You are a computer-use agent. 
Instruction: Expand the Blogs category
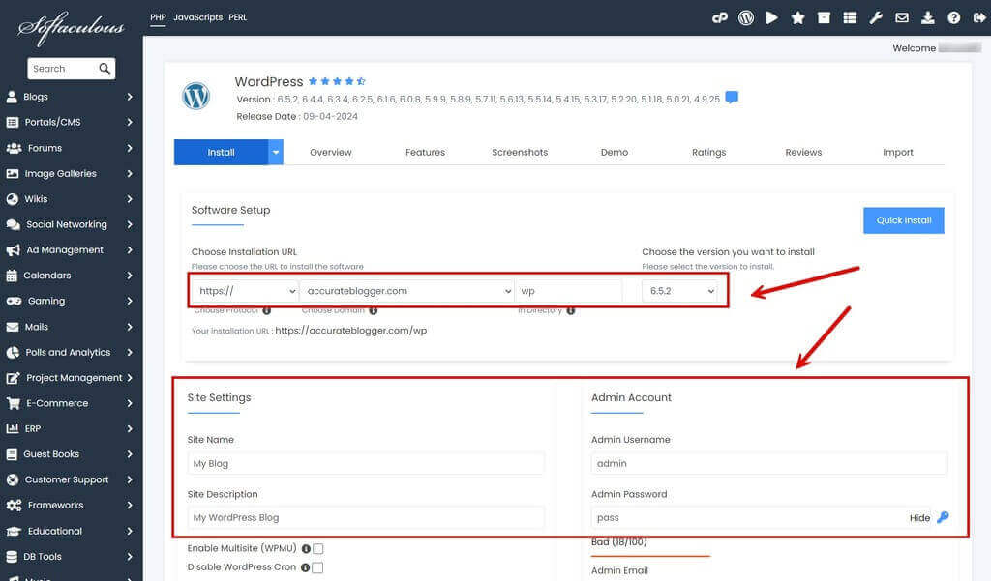click(x=70, y=97)
